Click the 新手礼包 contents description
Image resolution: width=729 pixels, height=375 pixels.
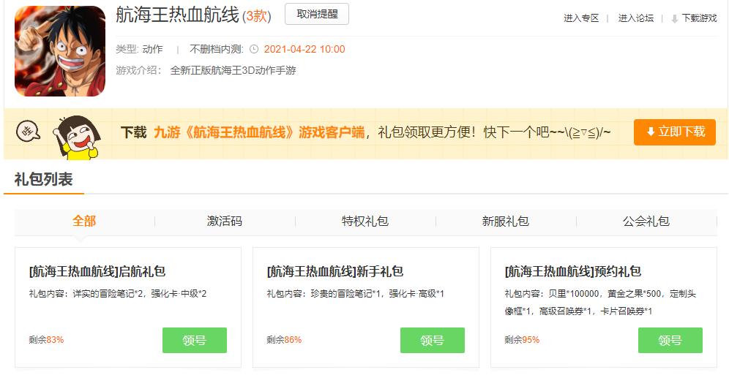pyautogui.click(x=356, y=294)
